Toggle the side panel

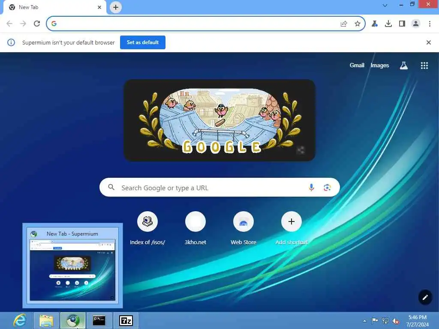[x=402, y=24]
